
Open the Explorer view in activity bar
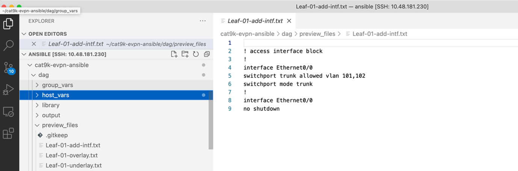[x=8, y=24]
